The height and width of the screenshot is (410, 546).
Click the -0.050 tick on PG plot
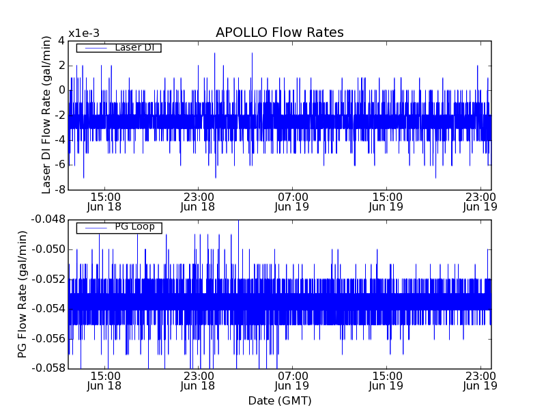[48, 249]
